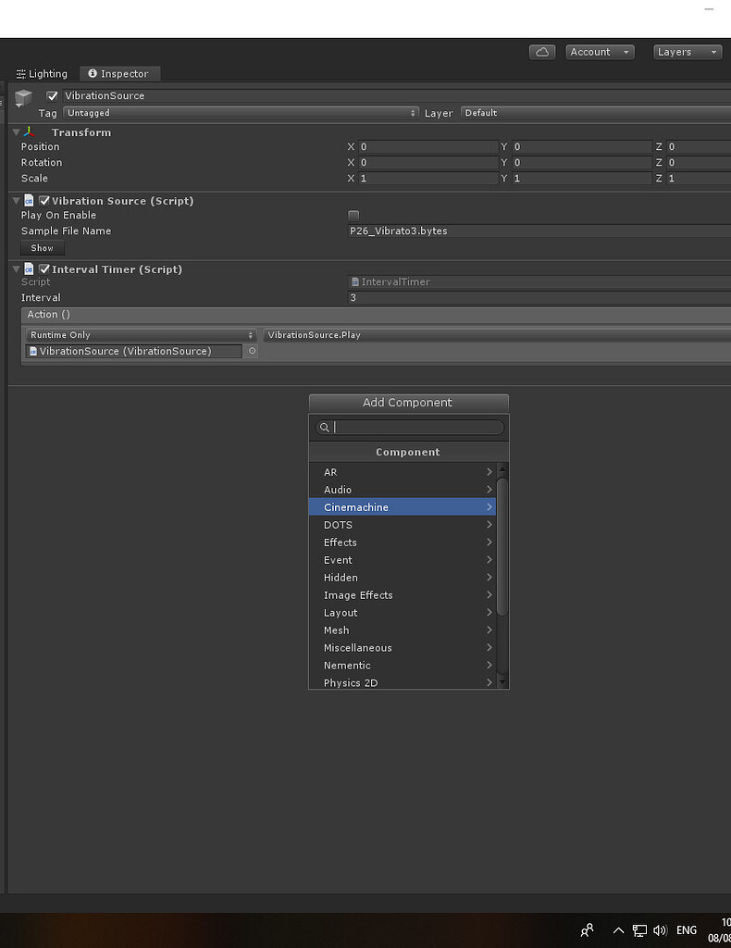
Task: Open the Untagged tag dropdown
Action: click(x=241, y=113)
